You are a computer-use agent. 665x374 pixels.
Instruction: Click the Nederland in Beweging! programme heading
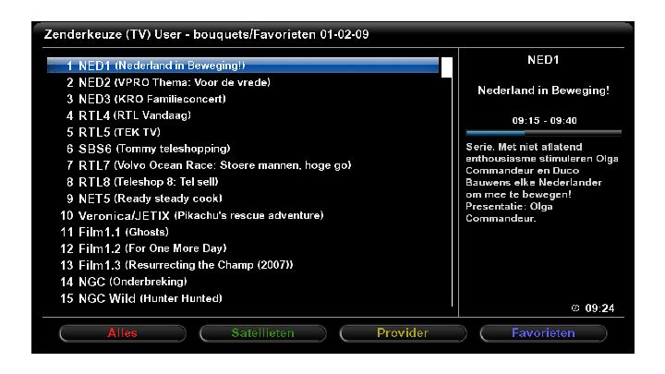click(x=543, y=90)
